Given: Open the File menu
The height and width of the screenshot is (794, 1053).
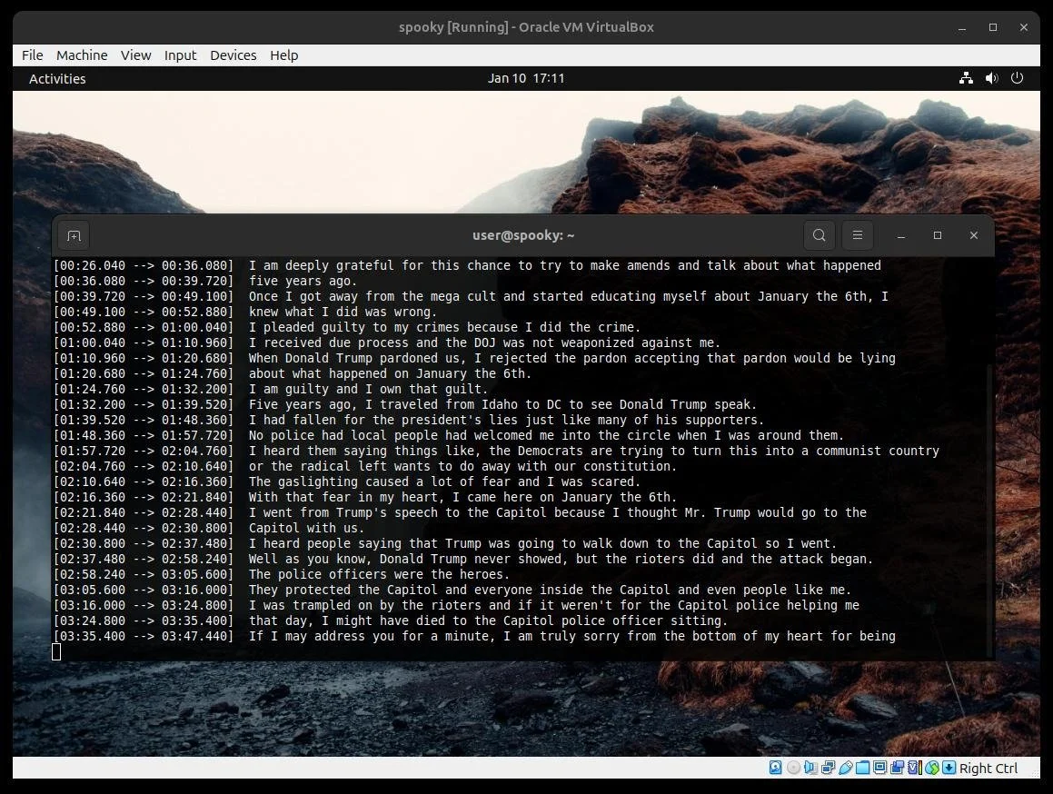Looking at the screenshot, I should (32, 55).
